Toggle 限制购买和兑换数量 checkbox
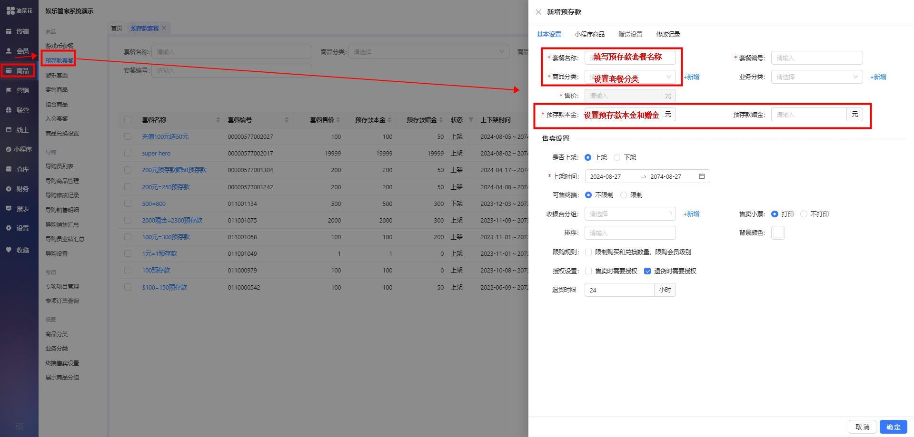The image size is (914, 437). tap(588, 252)
